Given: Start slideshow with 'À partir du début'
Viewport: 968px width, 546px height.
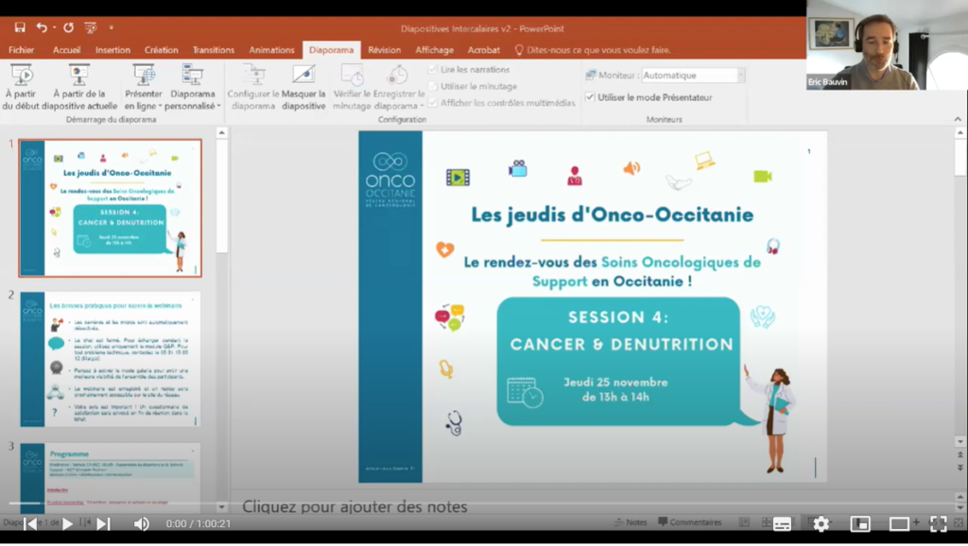Looking at the screenshot, I should point(21,76).
